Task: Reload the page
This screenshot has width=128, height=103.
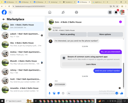Action: (x=9, y=6)
